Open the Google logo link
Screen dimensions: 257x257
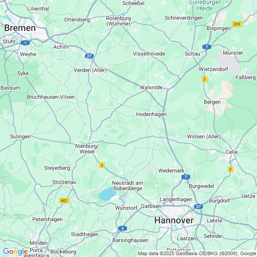[15, 252]
